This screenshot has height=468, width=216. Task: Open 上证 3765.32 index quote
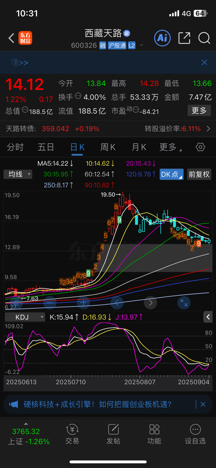(28, 436)
